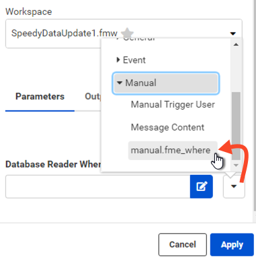The image size is (256, 263).
Task: Click the scrollbar down arrow in the list
Action: click(236, 165)
